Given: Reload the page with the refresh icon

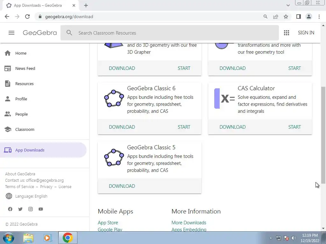Looking at the screenshot, I should click(27, 17).
